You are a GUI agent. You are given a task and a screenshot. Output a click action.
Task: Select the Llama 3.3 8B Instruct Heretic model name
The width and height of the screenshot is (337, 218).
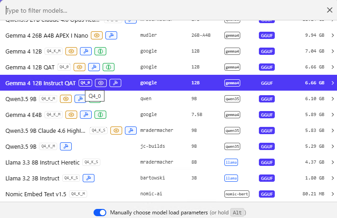(x=42, y=163)
